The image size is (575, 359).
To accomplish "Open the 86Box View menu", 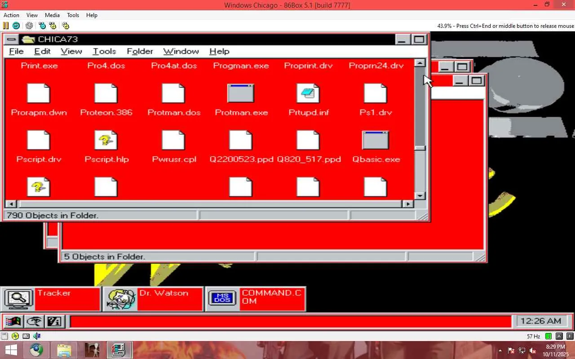I will [x=32, y=15].
